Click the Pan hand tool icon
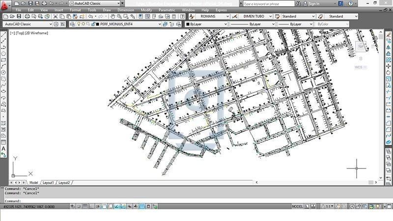 [112, 16]
